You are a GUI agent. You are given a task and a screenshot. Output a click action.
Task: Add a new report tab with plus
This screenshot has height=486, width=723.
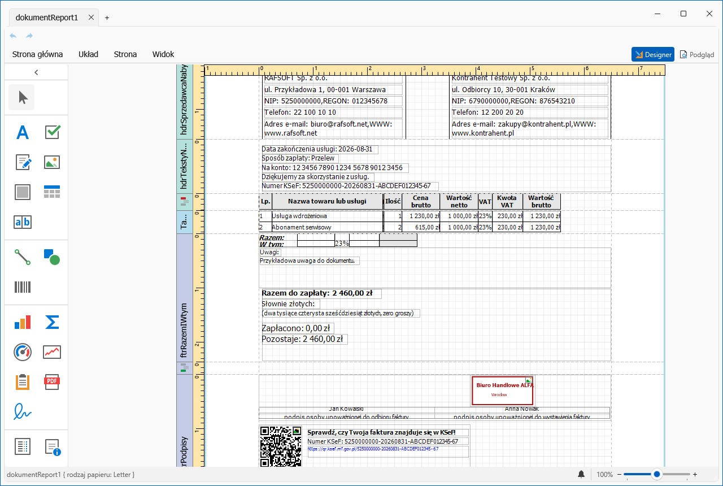point(107,18)
